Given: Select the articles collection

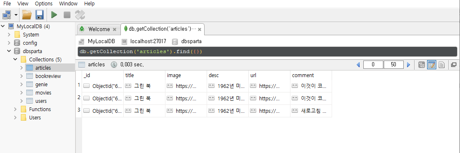Looking at the screenshot, I should (x=43, y=68).
